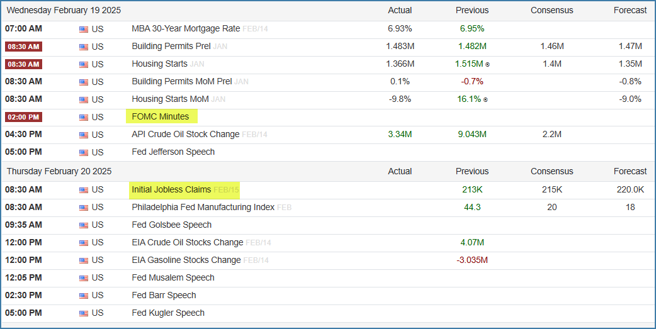Click forecast value 220.0K for Initial Jobless Claims

[x=630, y=189]
